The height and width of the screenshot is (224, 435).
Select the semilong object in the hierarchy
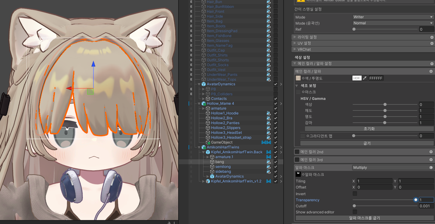(223, 167)
